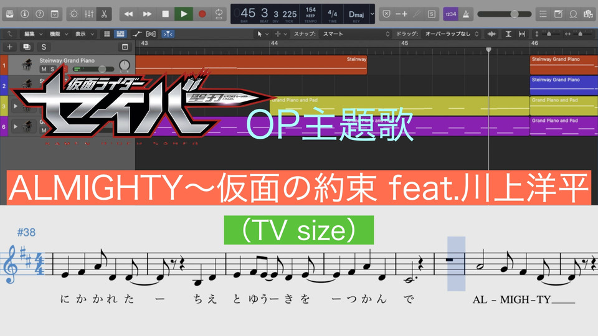Click bar 44 on the ruler

click(x=274, y=43)
